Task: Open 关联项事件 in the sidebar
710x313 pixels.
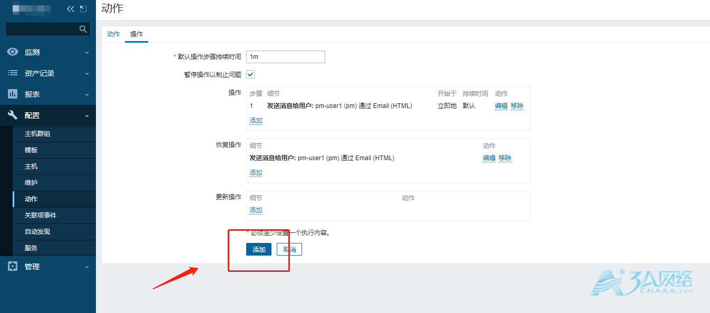Action: (54, 216)
